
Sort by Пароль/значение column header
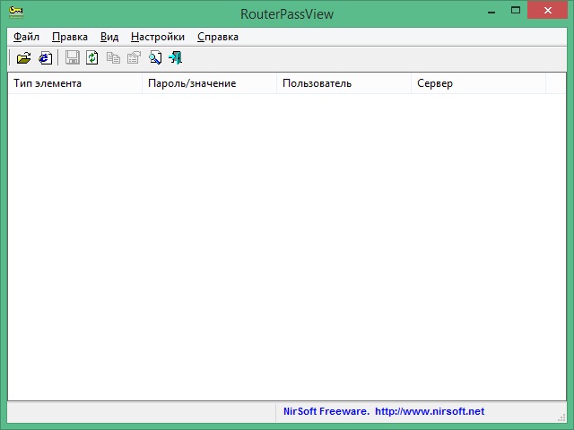(209, 83)
